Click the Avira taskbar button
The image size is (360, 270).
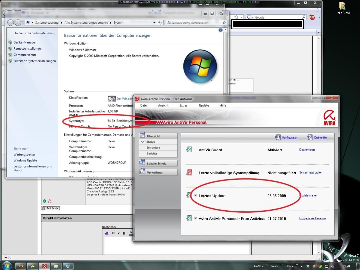(45, 266)
